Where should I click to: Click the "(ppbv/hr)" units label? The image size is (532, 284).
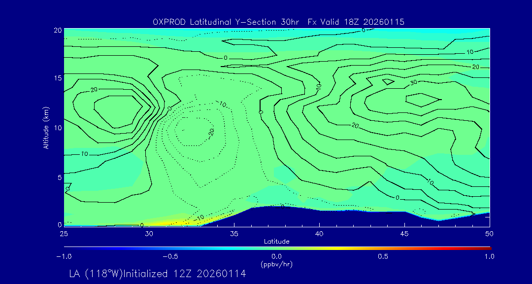coord(276,264)
